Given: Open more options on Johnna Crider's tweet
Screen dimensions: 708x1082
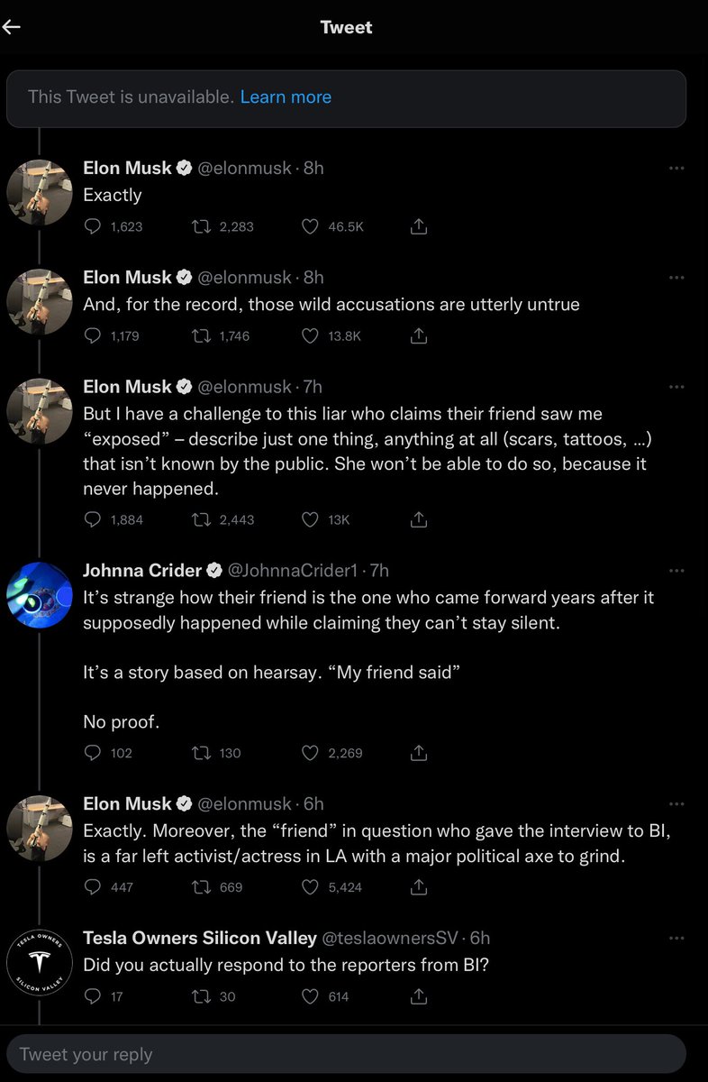Looking at the screenshot, I should [676, 571].
